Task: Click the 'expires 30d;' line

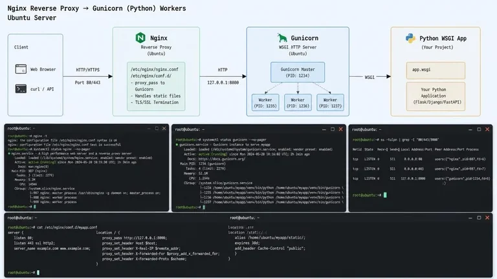Action: coord(247,243)
